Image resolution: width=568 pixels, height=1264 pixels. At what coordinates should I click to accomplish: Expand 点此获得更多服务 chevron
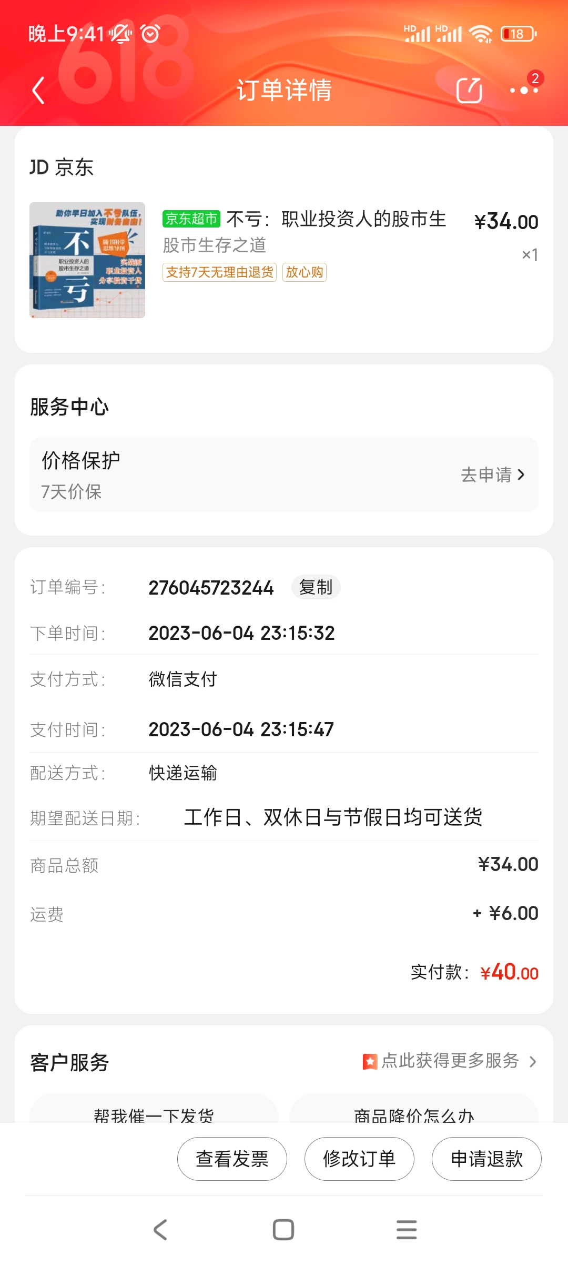tap(533, 1062)
